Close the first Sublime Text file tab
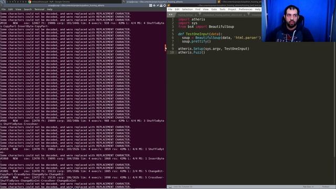336x189 pixels. (196, 15)
